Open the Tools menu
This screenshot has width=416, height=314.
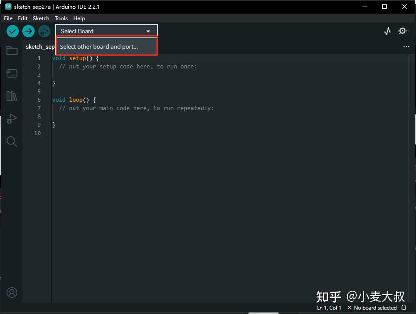point(61,18)
